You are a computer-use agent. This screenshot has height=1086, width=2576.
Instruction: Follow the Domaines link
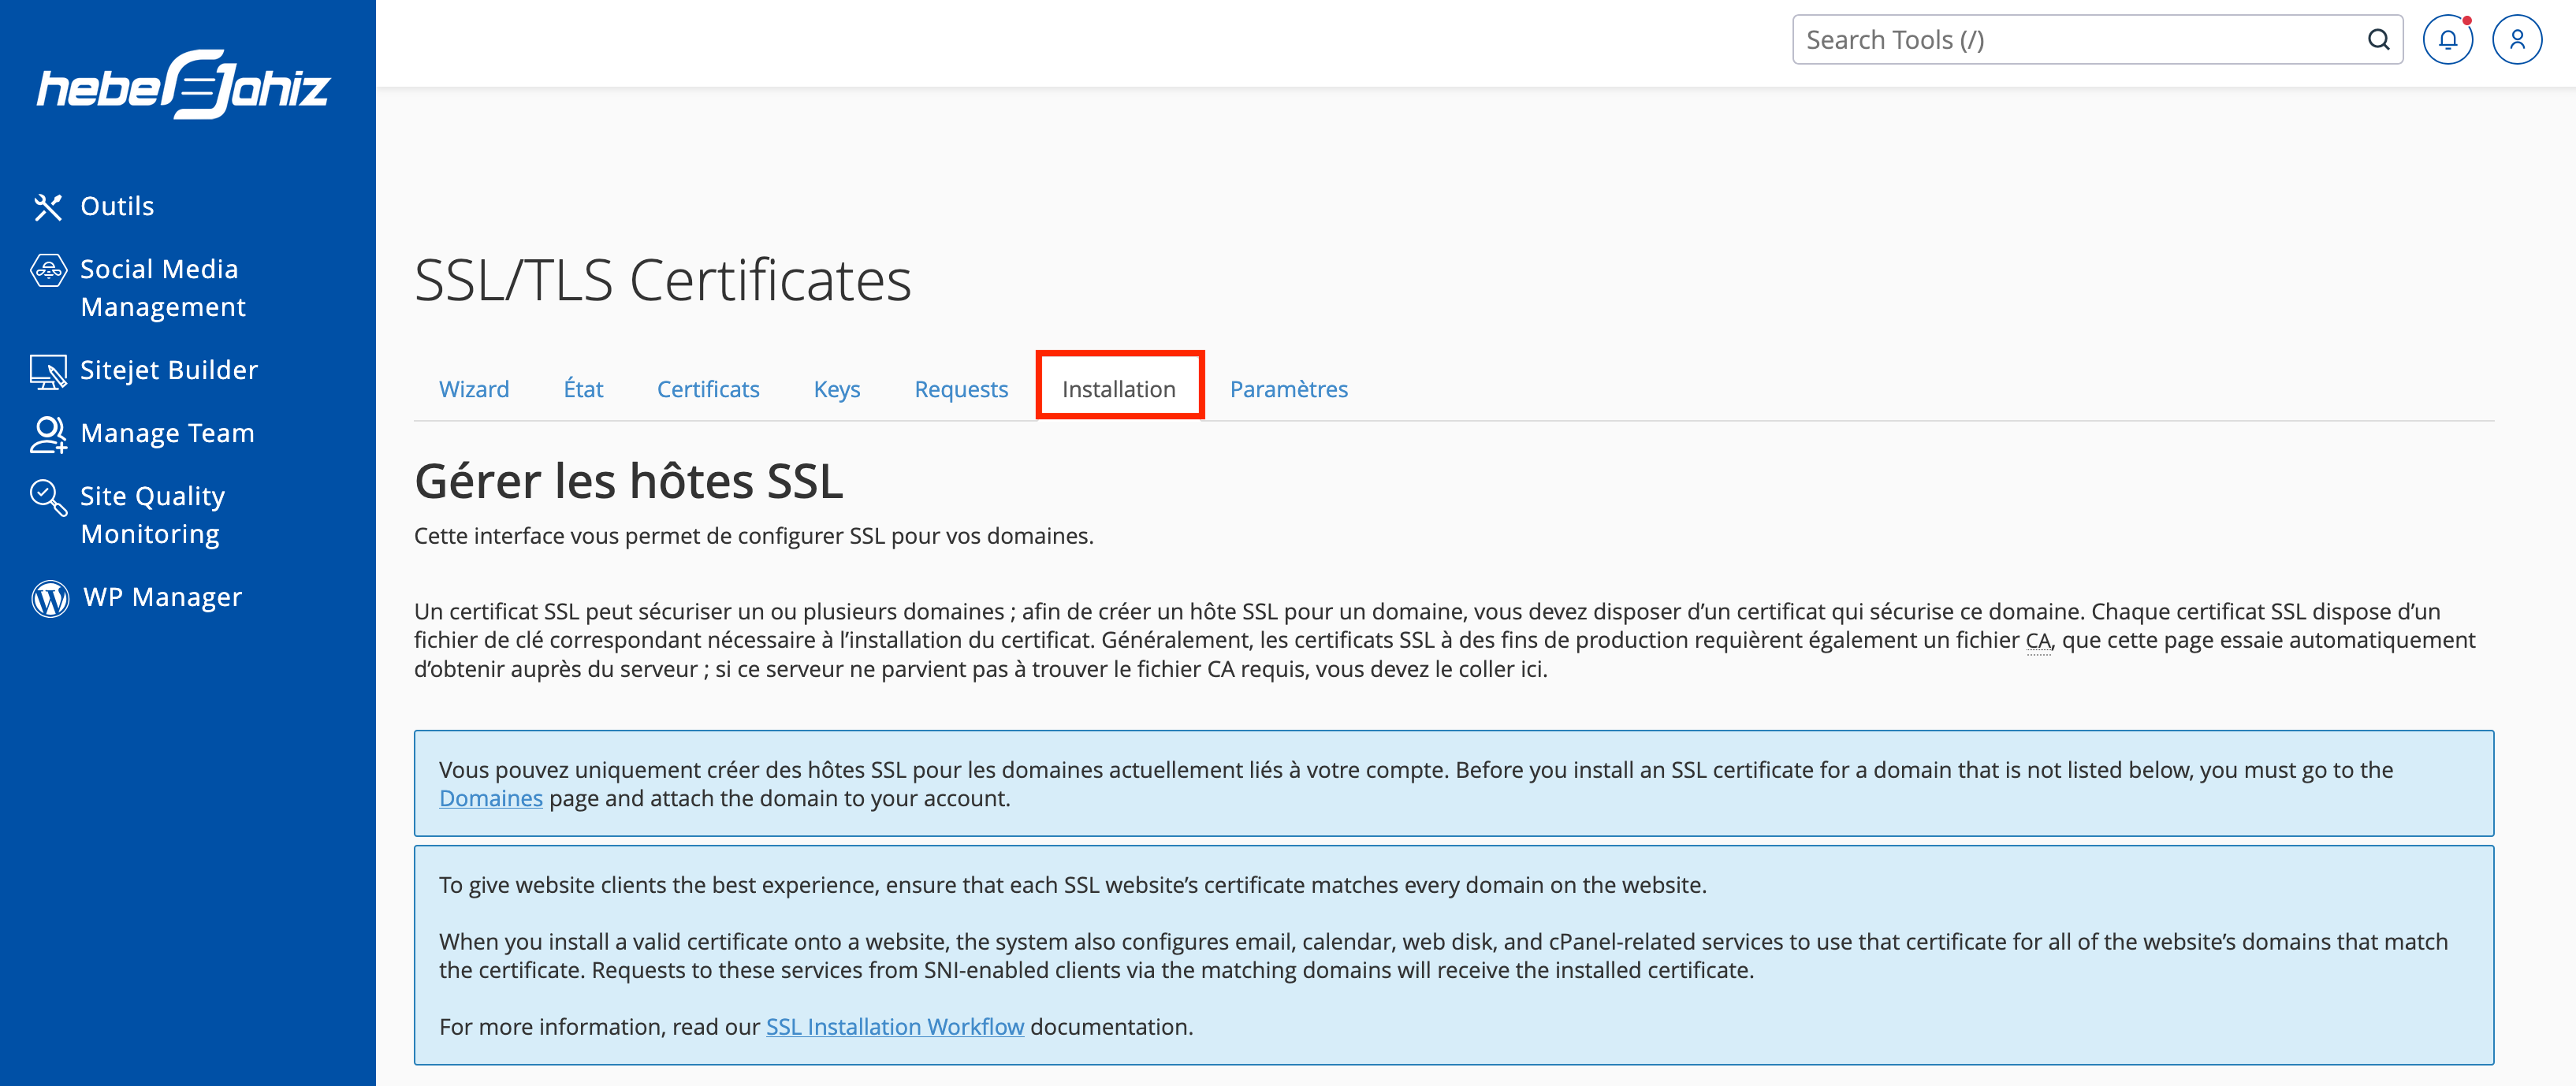click(491, 799)
